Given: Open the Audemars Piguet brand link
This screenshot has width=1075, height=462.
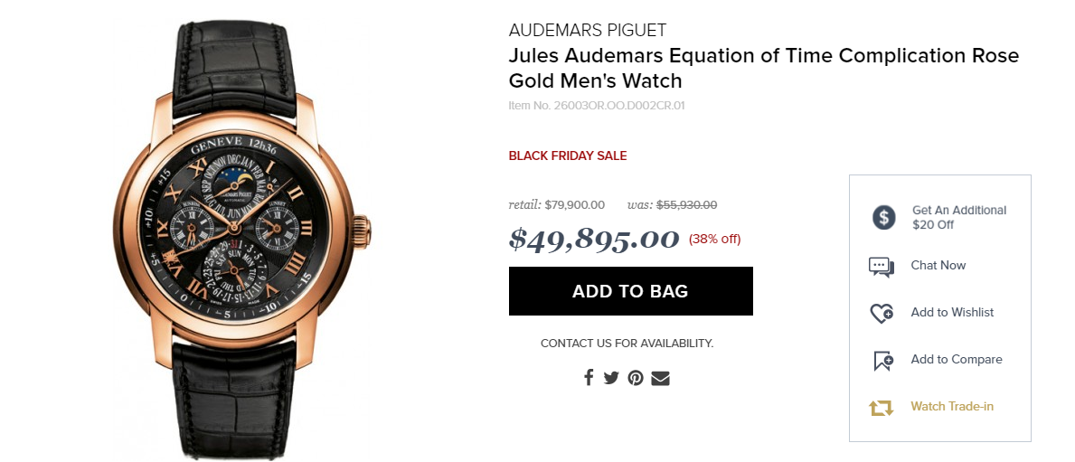Looking at the screenshot, I should (588, 30).
